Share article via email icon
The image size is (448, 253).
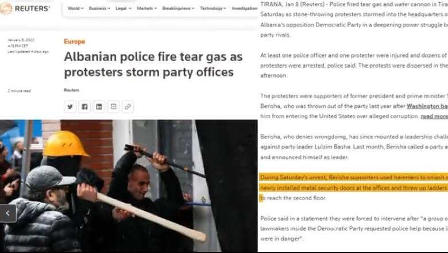click(113, 106)
